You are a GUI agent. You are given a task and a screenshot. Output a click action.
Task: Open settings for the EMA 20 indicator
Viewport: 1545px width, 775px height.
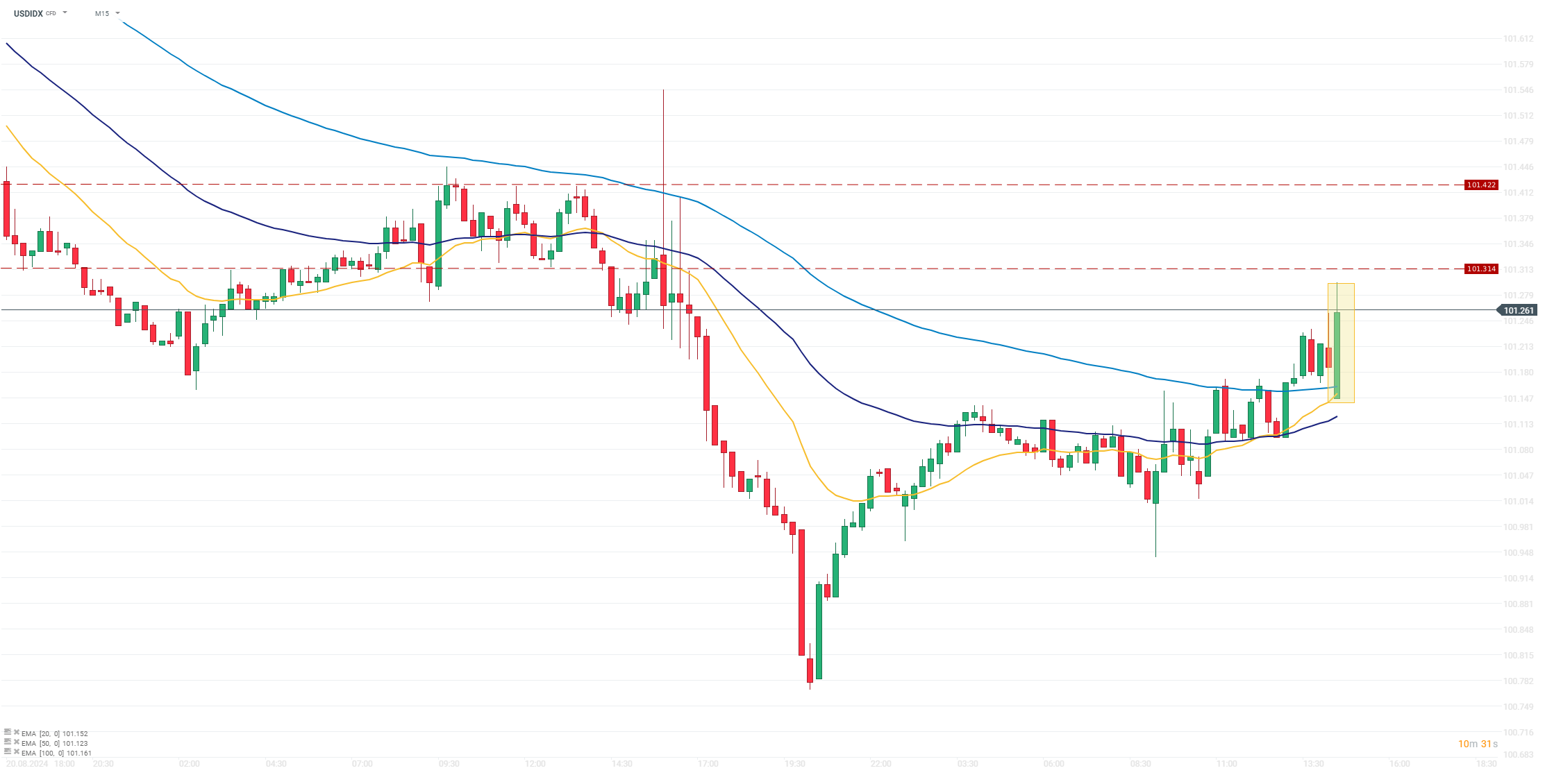point(8,733)
